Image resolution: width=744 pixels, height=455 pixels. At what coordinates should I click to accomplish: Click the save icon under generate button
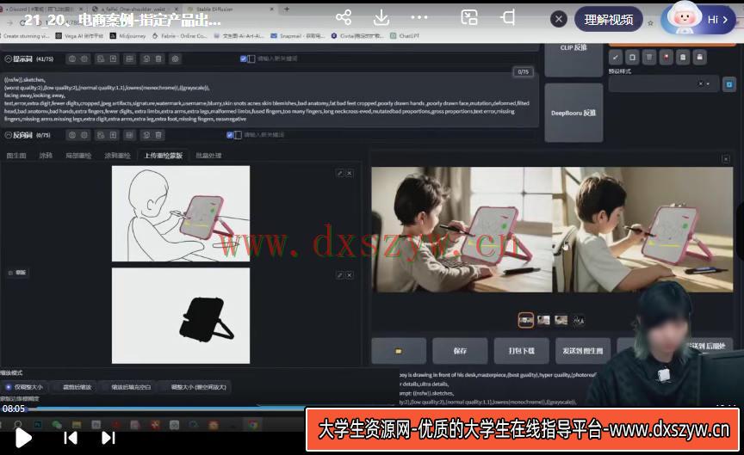point(699,58)
